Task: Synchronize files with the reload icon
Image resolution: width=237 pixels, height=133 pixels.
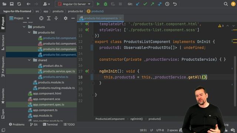Action: (19, 4)
